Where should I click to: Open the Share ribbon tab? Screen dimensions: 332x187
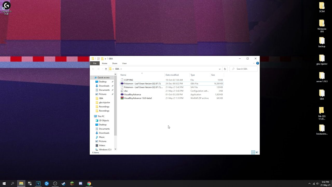(115, 63)
